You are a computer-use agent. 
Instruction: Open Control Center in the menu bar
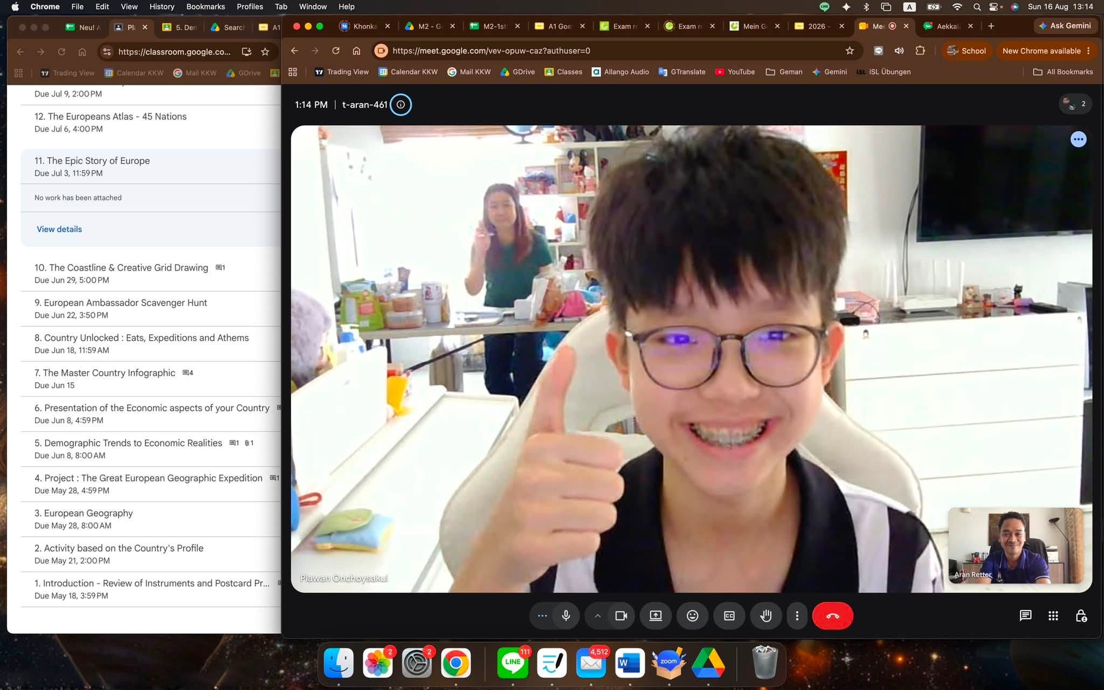995,6
